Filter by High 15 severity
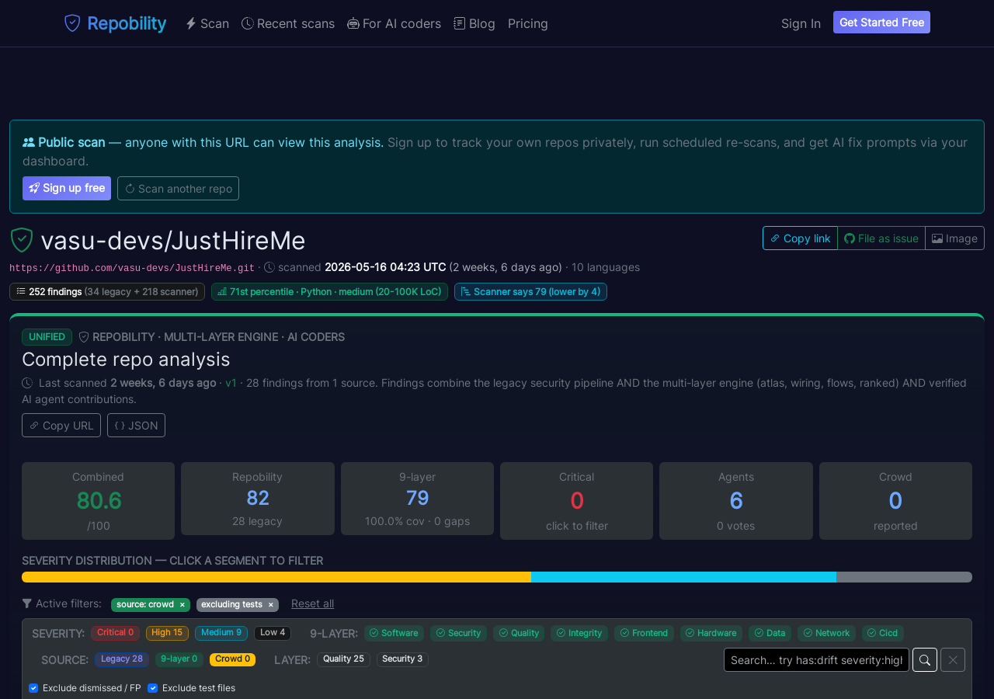Image resolution: width=994 pixels, height=699 pixels. click(167, 633)
